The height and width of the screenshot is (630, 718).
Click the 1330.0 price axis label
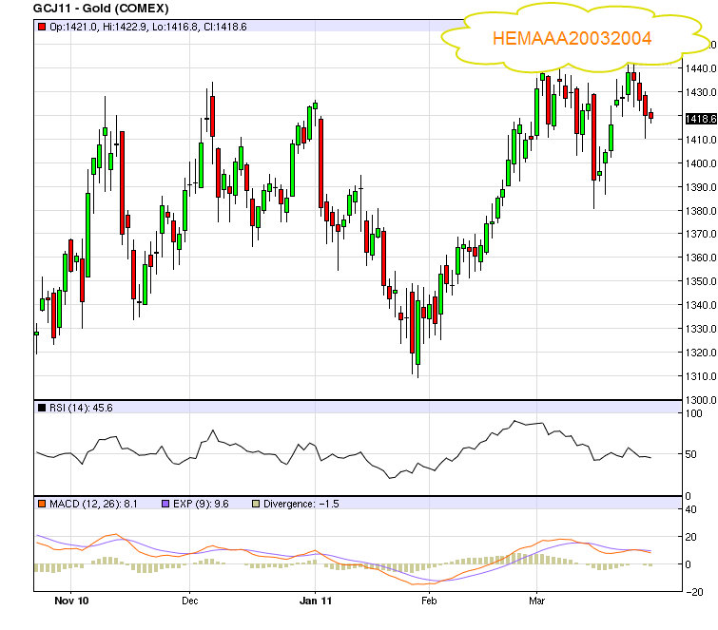(x=701, y=329)
